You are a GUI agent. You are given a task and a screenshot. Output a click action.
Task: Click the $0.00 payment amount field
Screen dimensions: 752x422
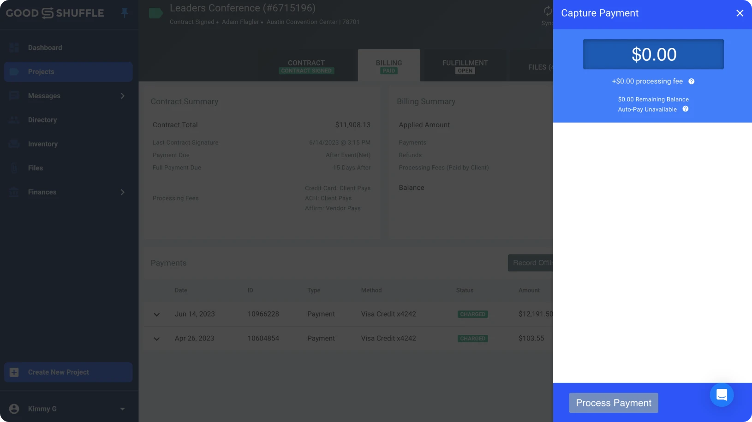tap(653, 54)
